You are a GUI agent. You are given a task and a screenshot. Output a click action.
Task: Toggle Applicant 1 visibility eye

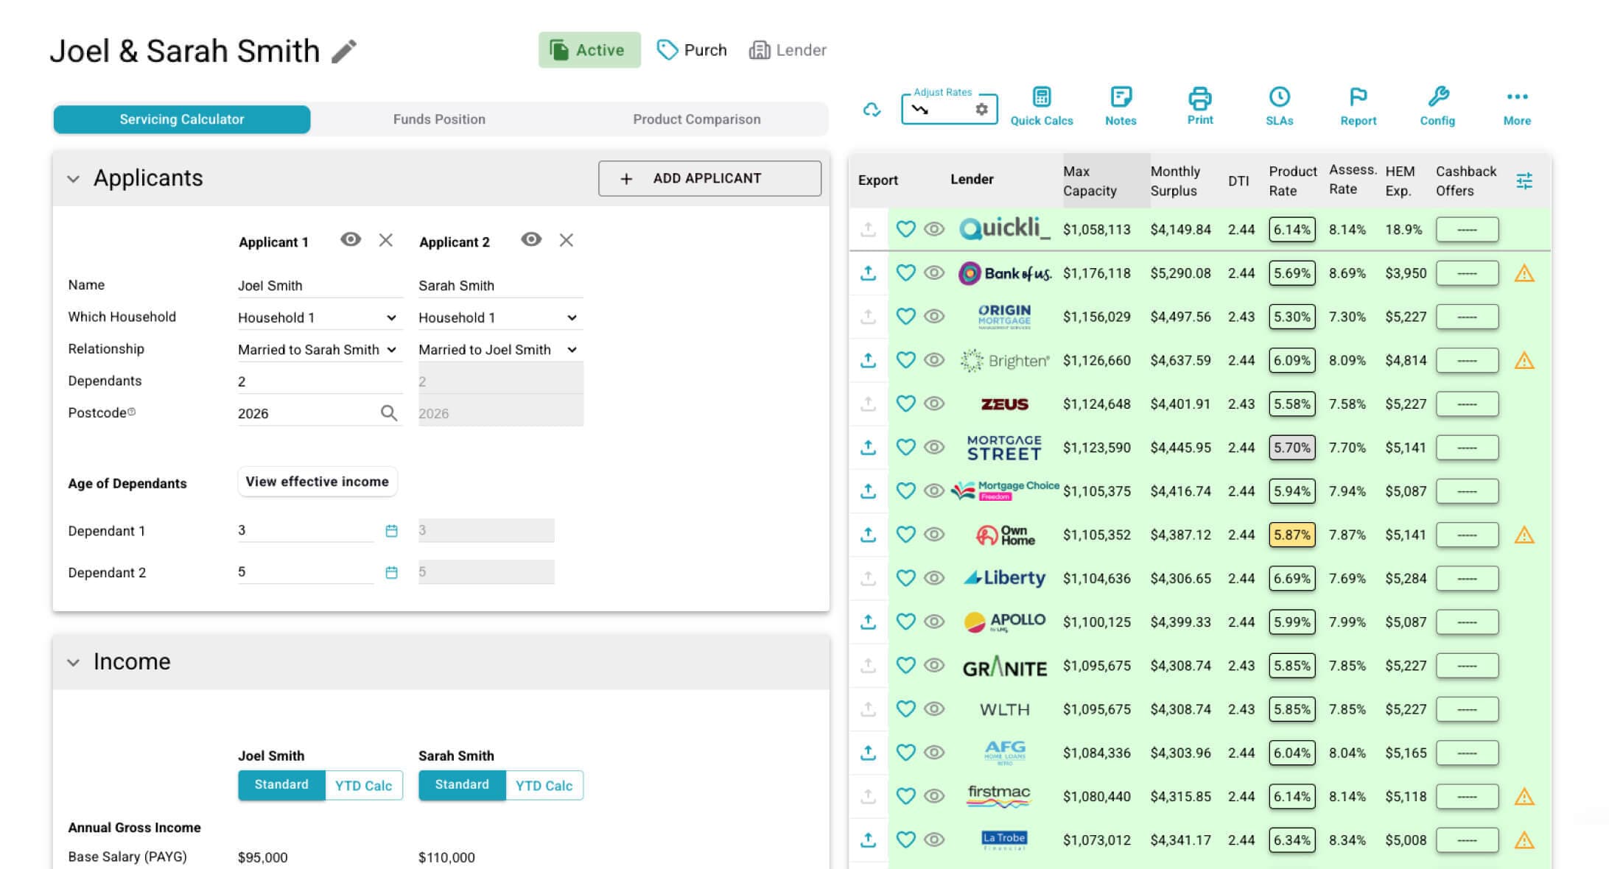[x=351, y=240]
